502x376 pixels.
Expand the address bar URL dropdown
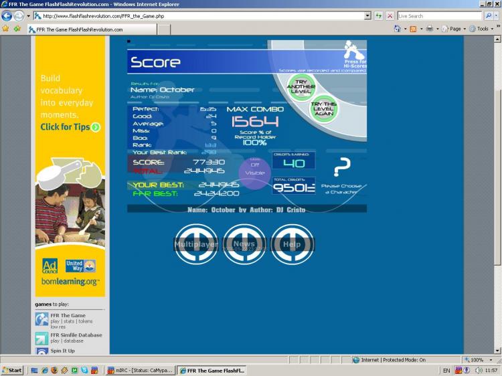coord(367,15)
